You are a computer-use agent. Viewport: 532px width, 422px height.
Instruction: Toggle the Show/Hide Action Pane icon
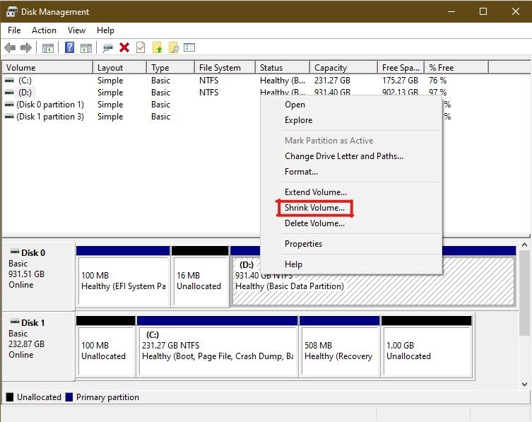pos(86,48)
